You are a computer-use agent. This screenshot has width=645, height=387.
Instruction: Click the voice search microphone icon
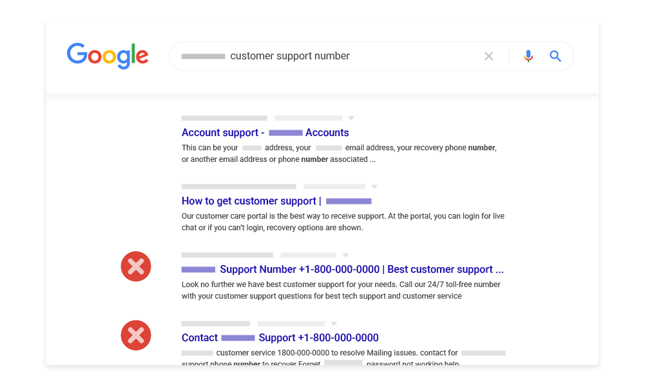528,56
